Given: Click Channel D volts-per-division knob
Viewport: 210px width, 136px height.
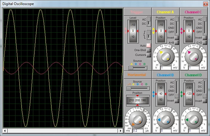Looking at the screenshot, I should 194,120.
